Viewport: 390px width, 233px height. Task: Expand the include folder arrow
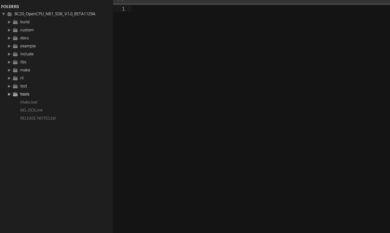coord(9,54)
